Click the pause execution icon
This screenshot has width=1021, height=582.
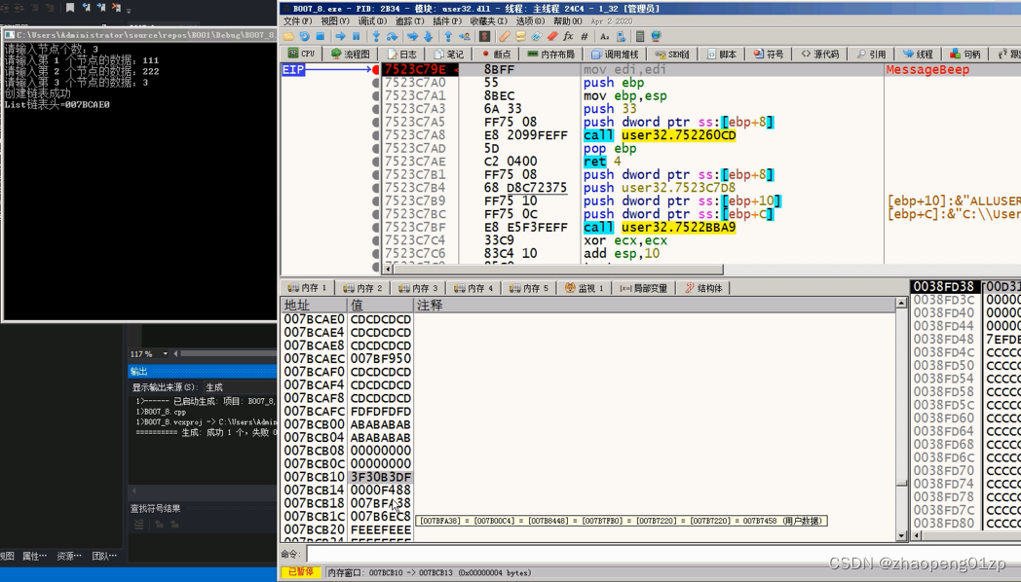[x=357, y=36]
